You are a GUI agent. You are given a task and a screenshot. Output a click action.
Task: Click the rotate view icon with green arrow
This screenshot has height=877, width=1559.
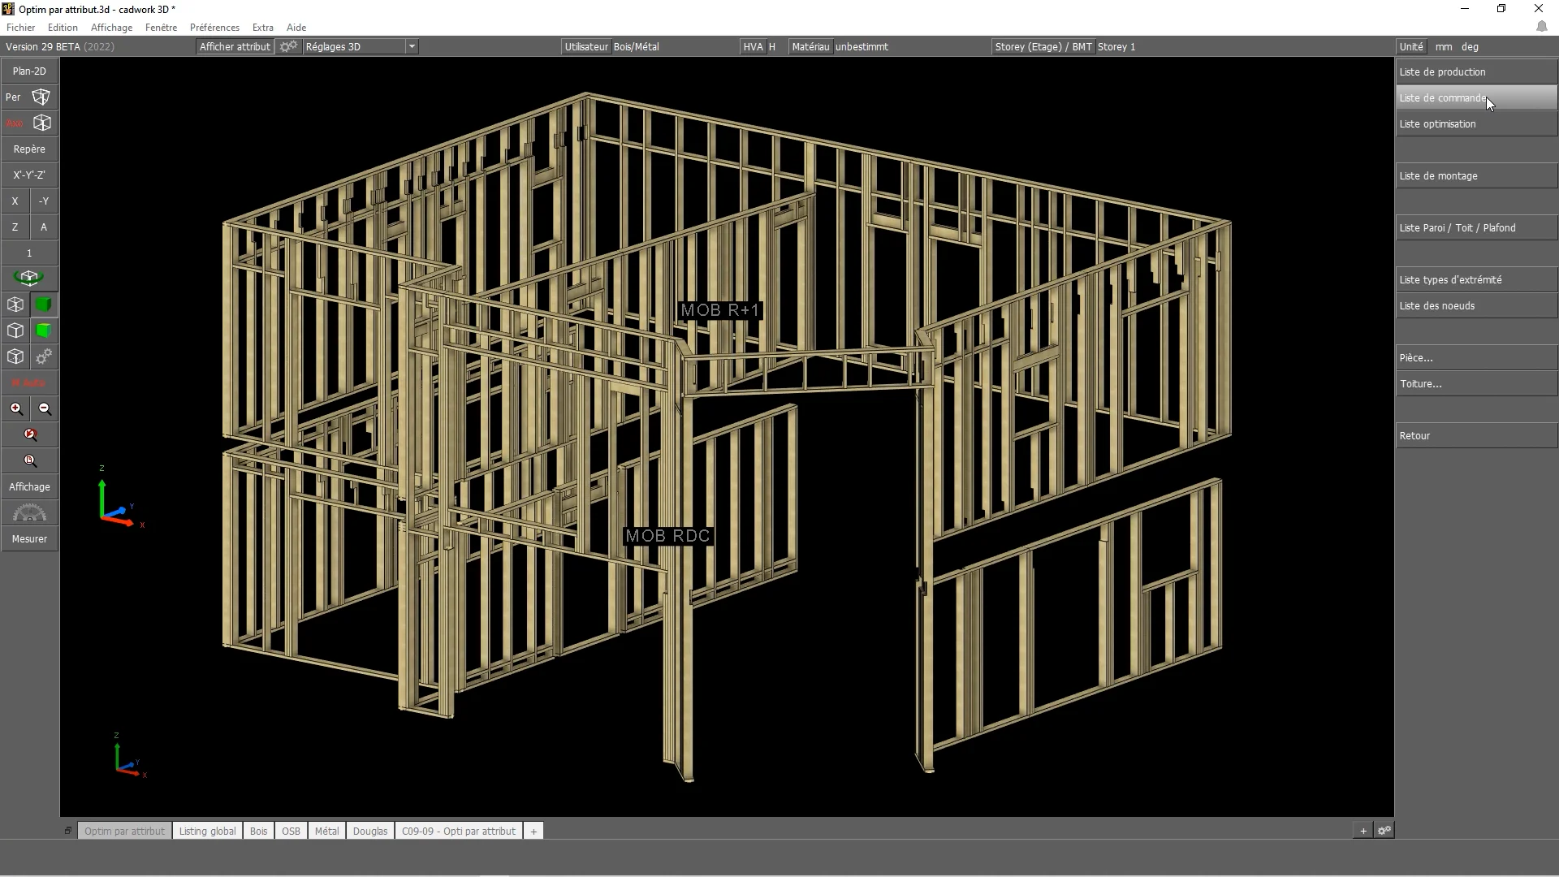click(29, 279)
